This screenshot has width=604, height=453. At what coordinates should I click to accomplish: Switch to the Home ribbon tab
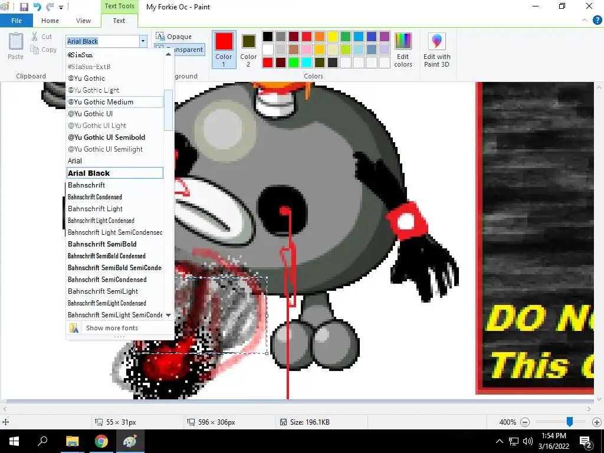50,21
